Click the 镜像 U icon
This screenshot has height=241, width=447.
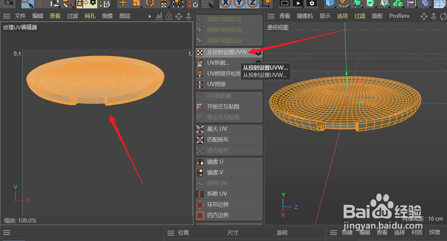(200, 162)
